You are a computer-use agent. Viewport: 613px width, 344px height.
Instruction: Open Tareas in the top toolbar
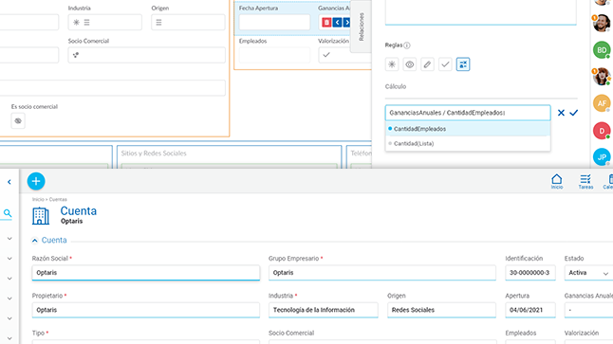tap(585, 182)
